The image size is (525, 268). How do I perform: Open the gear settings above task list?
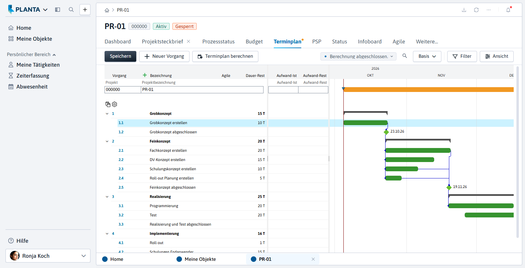click(114, 104)
